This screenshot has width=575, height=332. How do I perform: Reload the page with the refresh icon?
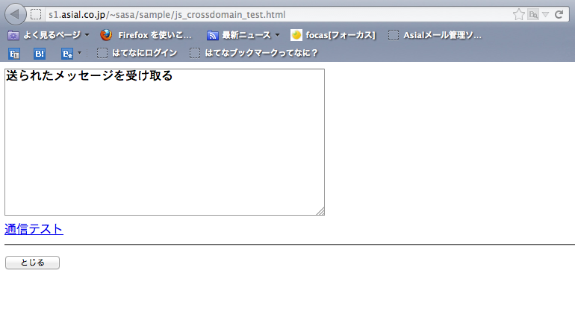click(x=559, y=14)
